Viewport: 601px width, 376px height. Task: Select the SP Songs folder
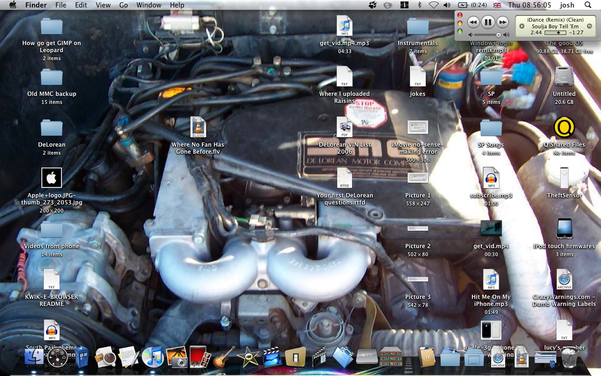click(491, 127)
